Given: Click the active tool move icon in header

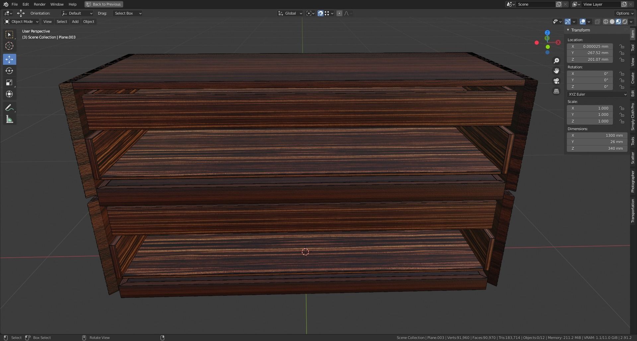Looking at the screenshot, I should point(21,13).
